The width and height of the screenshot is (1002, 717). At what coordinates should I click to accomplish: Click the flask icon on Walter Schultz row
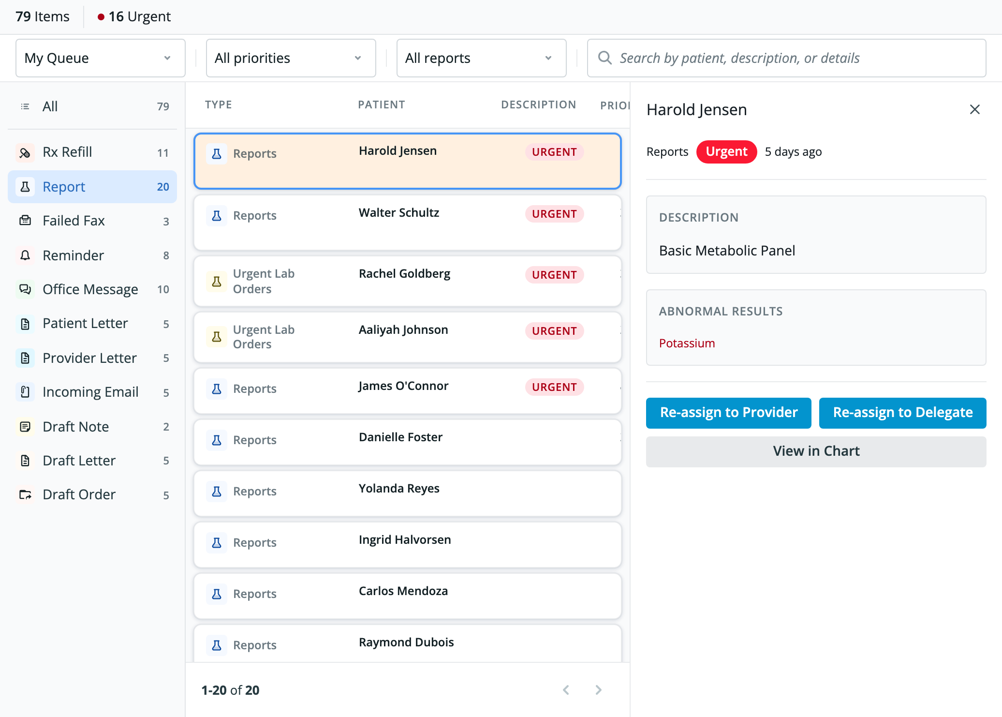[217, 216]
